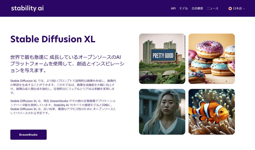Go to the 会社概要 page

[197, 9]
